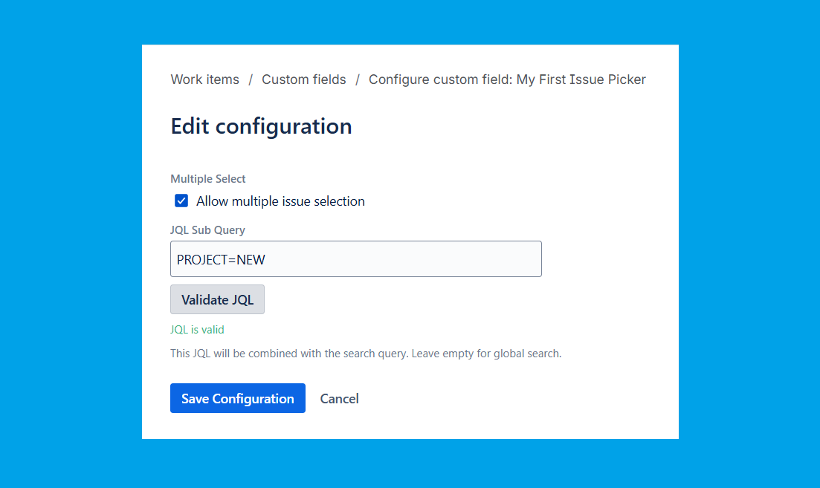The width and height of the screenshot is (820, 488).
Task: Cancel the configuration edit
Action: point(339,399)
